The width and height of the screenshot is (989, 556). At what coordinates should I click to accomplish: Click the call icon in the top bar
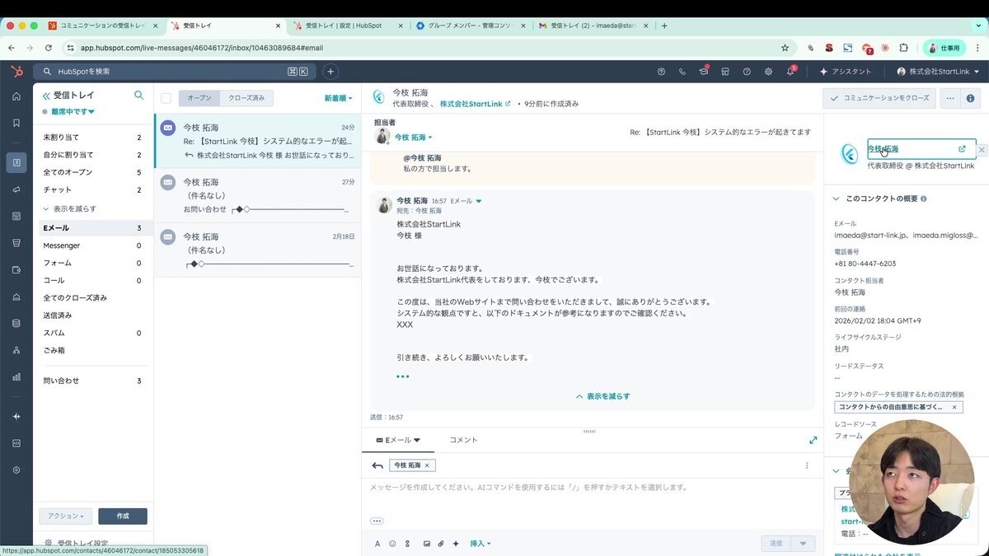[682, 72]
